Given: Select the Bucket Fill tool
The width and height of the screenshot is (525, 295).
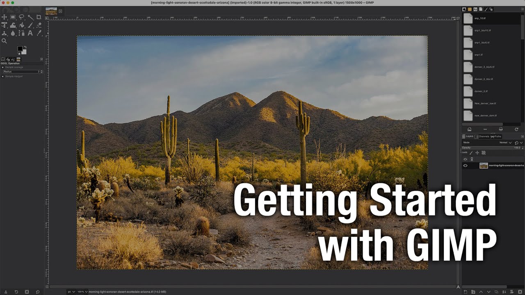Looking at the screenshot, I should (x=21, y=25).
